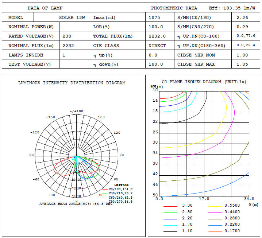Select S/MH value 0.29
This screenshot has height=238, width=262.
pos(242,27)
